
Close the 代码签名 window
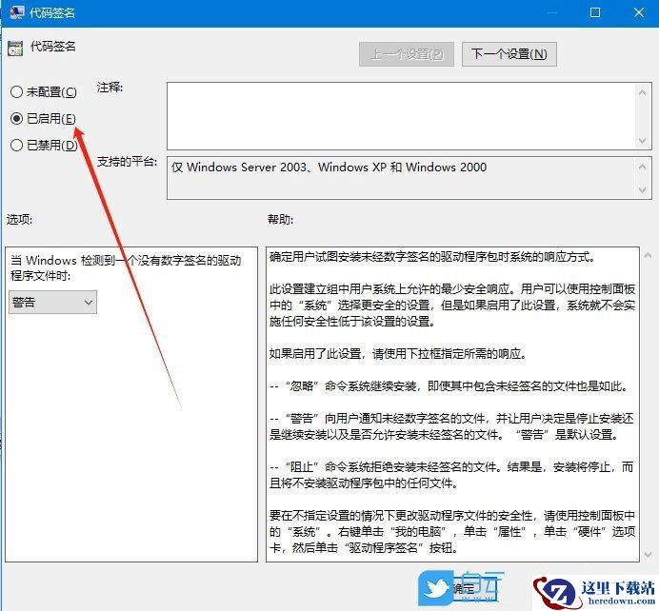639,12
